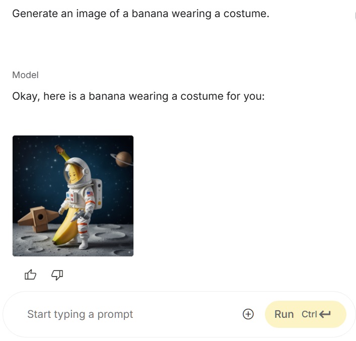Run the prompt with the Run button
The height and width of the screenshot is (341, 356).
point(305,314)
